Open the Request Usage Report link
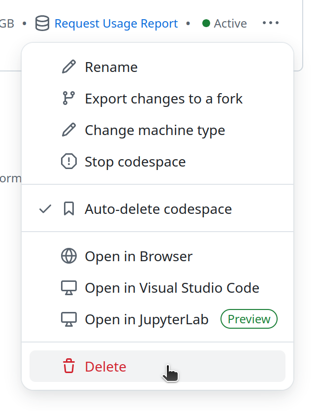 pyautogui.click(x=116, y=23)
